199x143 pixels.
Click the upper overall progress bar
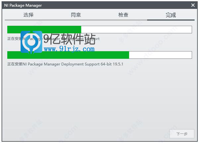click(x=99, y=30)
